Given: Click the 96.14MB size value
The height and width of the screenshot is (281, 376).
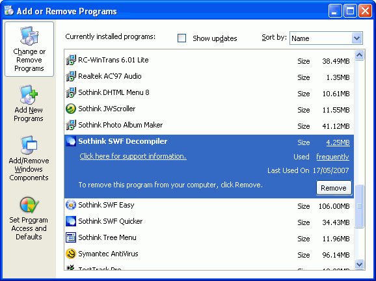Looking at the screenshot, I should (336, 255).
